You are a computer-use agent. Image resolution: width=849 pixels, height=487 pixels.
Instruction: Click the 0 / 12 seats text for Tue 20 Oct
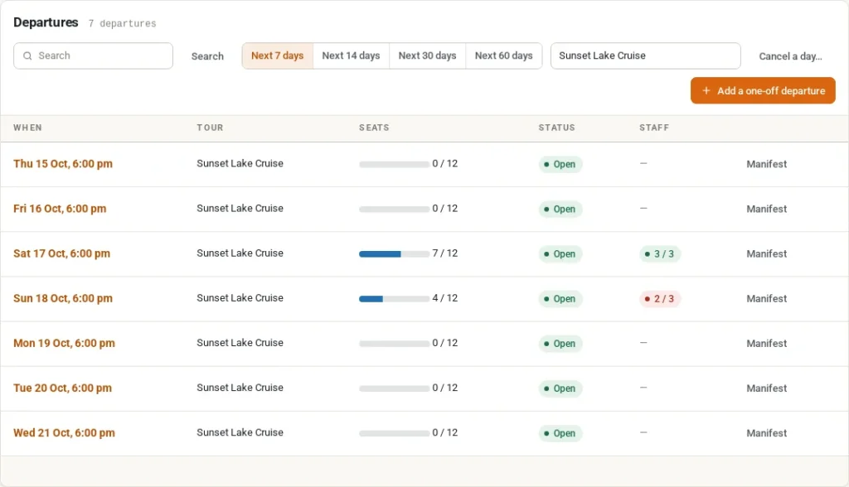point(445,388)
